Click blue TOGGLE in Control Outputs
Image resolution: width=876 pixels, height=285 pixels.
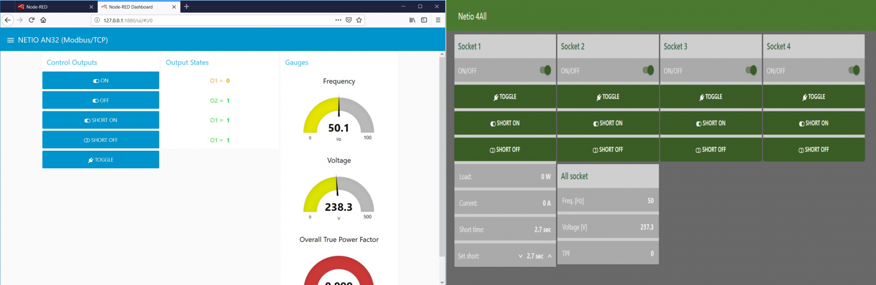[101, 159]
